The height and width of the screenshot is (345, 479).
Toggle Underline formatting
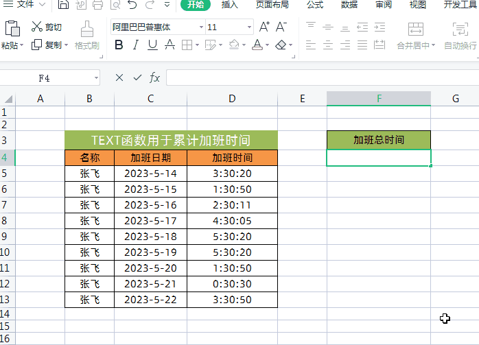pos(152,45)
